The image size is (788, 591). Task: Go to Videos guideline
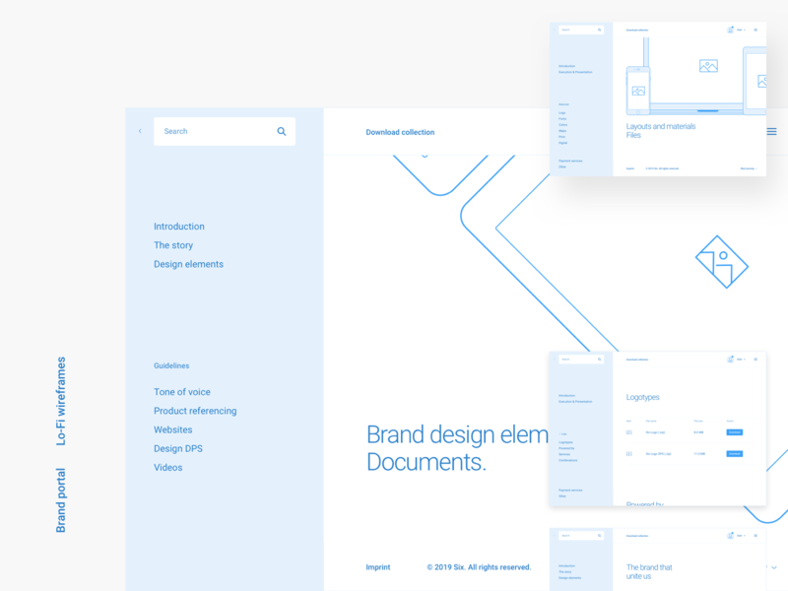167,467
